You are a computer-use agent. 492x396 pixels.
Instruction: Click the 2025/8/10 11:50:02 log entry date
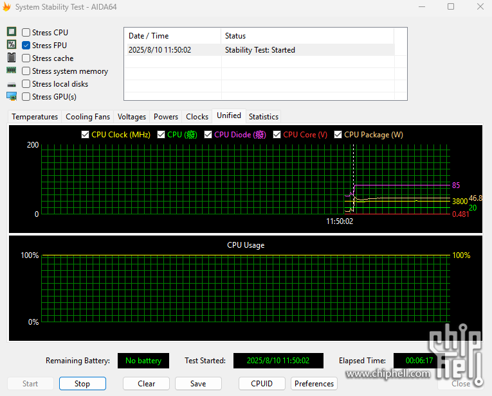pyautogui.click(x=159, y=50)
